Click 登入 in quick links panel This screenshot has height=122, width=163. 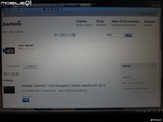point(124,72)
